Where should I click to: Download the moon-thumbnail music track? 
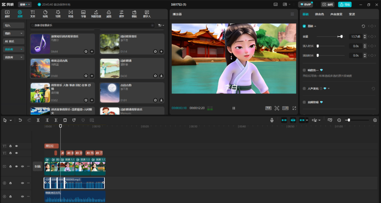(x=161, y=100)
